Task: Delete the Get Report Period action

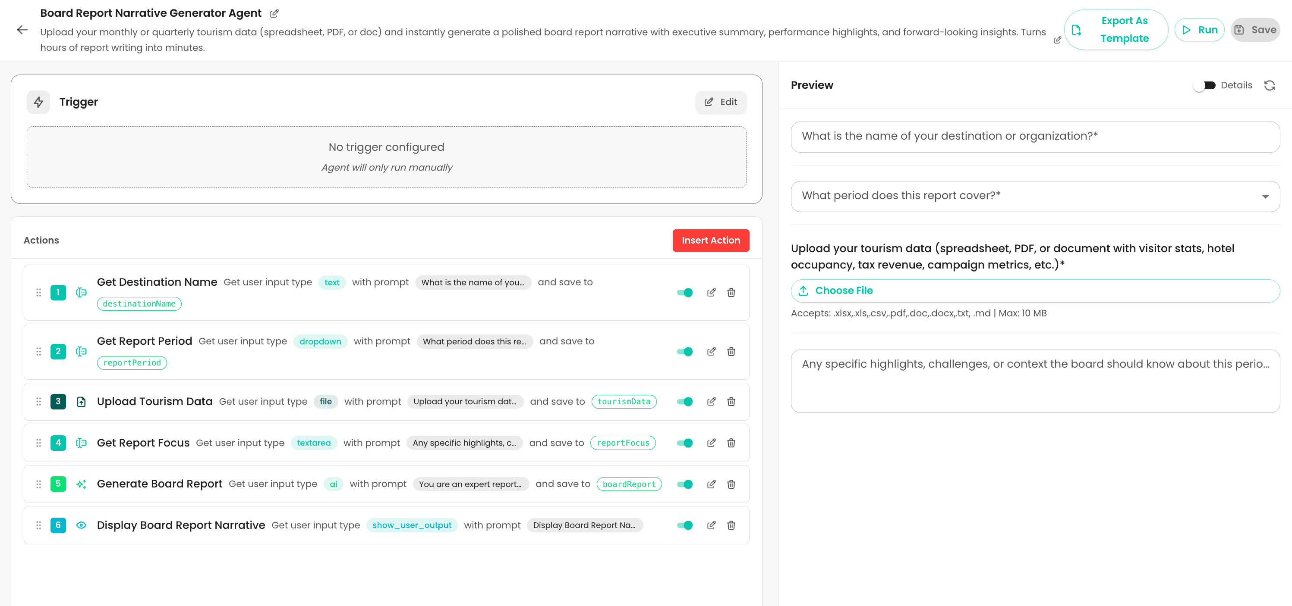Action: pos(731,352)
